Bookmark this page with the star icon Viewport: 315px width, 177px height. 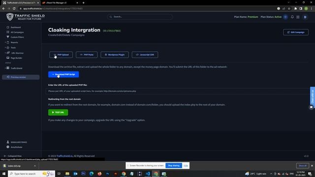pos(289,9)
